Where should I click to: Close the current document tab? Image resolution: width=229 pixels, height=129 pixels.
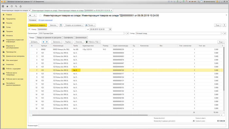click(x=111, y=10)
